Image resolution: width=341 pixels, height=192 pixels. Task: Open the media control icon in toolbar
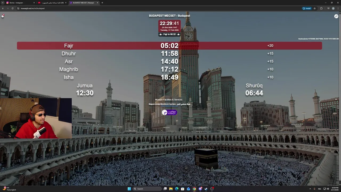pos(328,8)
